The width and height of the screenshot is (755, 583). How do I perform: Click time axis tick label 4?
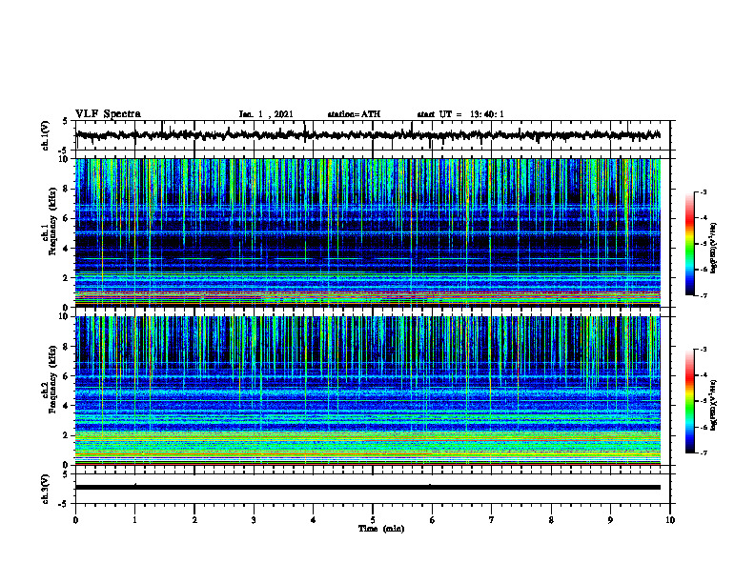314,520
